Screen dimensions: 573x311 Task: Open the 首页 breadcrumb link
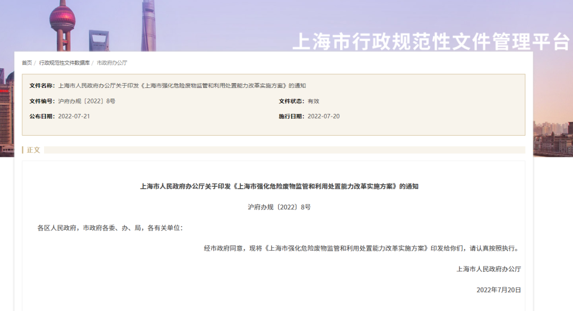[27, 63]
